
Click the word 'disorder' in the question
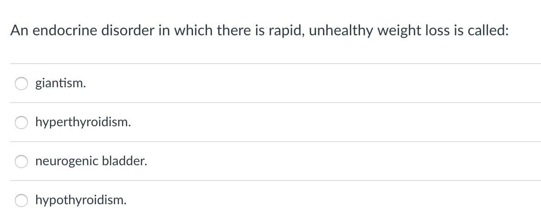[x=128, y=30]
